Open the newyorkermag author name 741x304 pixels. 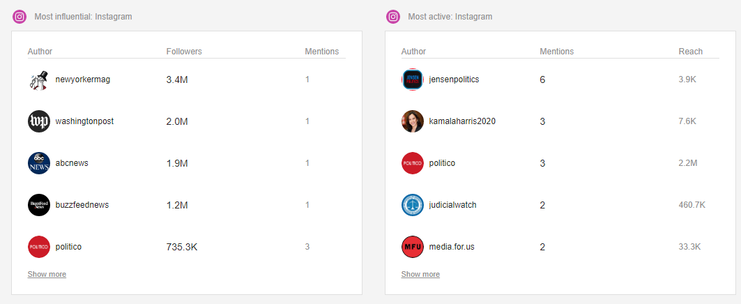tap(83, 79)
